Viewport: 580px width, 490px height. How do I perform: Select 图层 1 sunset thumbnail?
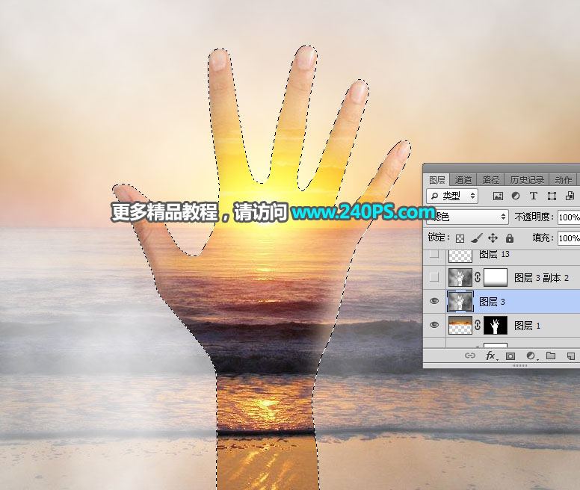click(x=460, y=326)
